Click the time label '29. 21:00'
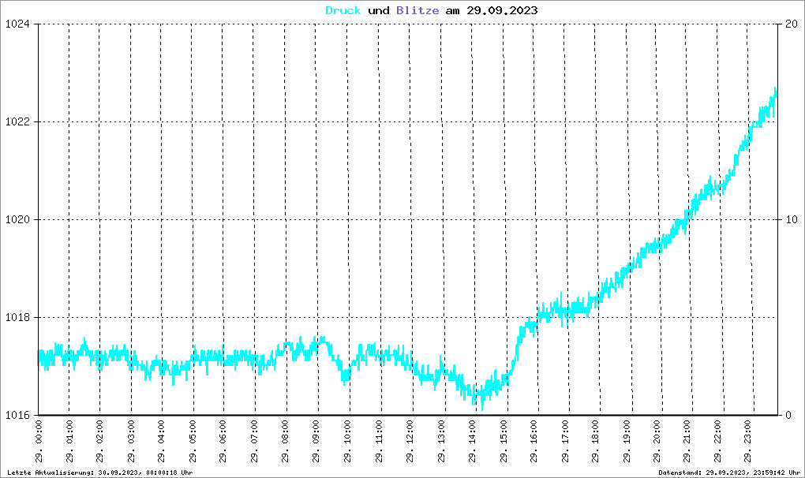 click(x=687, y=442)
